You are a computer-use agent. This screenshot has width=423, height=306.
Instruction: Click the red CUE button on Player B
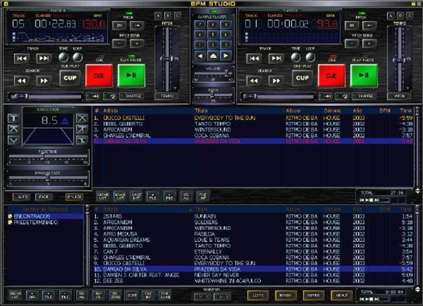pos(331,75)
